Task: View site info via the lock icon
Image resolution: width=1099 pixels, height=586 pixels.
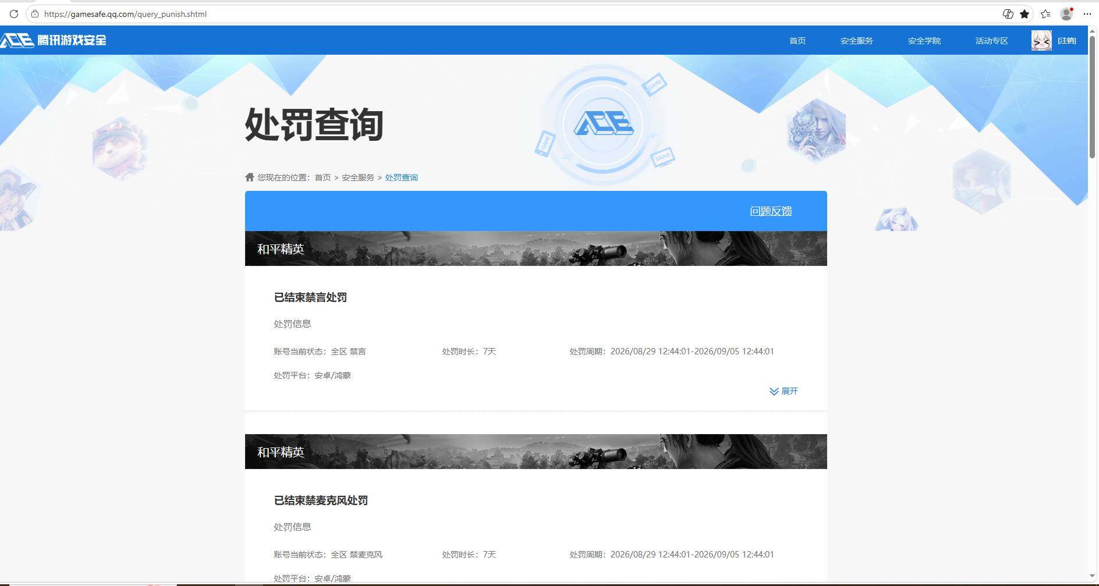Action: tap(35, 14)
